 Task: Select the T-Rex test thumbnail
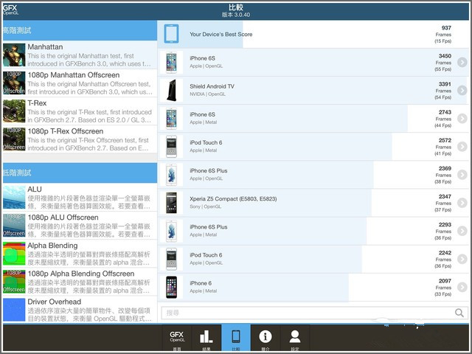pyautogui.click(x=14, y=111)
